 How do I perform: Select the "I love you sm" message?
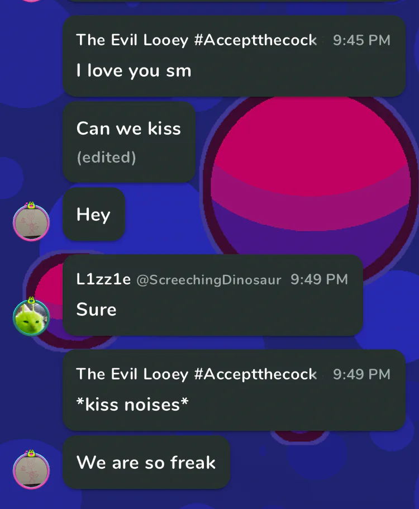click(234, 56)
